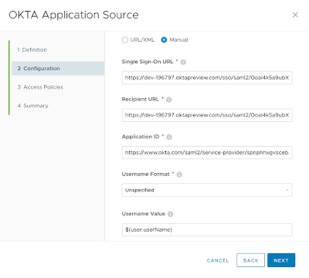This screenshot has width=309, height=278.
Task: Click info icon beside Single Sign-On URL
Action: click(x=183, y=62)
